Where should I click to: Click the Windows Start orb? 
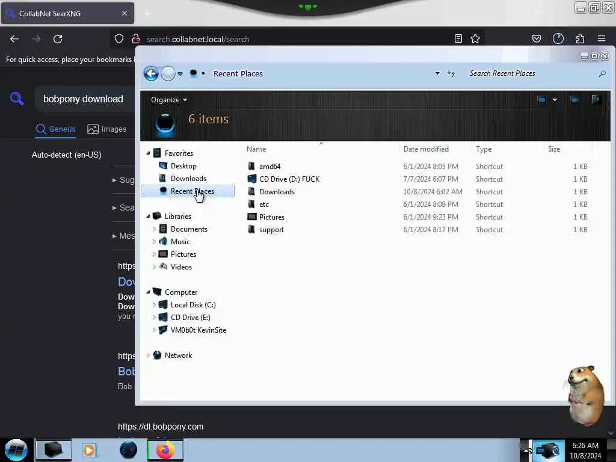[x=16, y=450]
